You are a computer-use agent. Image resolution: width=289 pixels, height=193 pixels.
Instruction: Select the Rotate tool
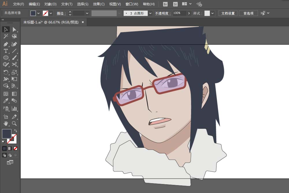[6, 72]
